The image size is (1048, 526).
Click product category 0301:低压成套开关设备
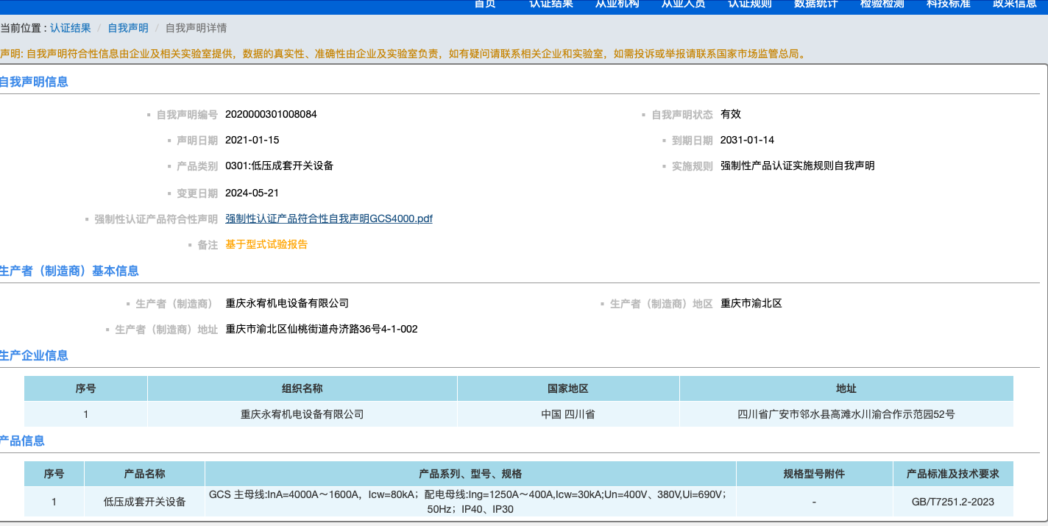point(280,166)
